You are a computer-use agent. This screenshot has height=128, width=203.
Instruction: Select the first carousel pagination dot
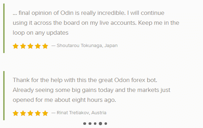(85, 124)
